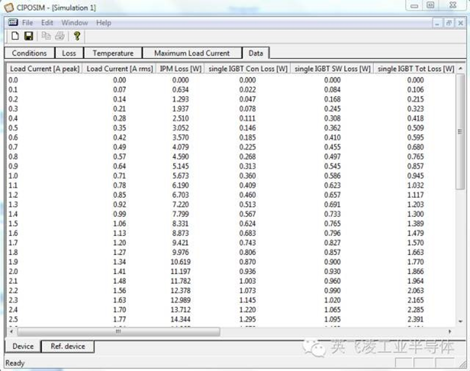Click the Copy toolbar icon
Viewport: 470px width, 371px height.
tap(46, 36)
